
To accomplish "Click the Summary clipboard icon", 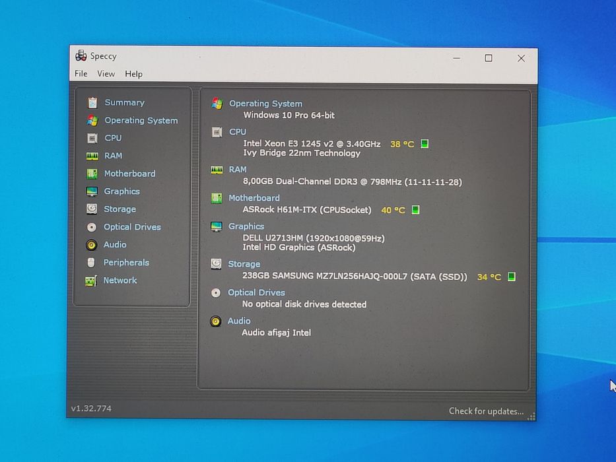I will 92,102.
